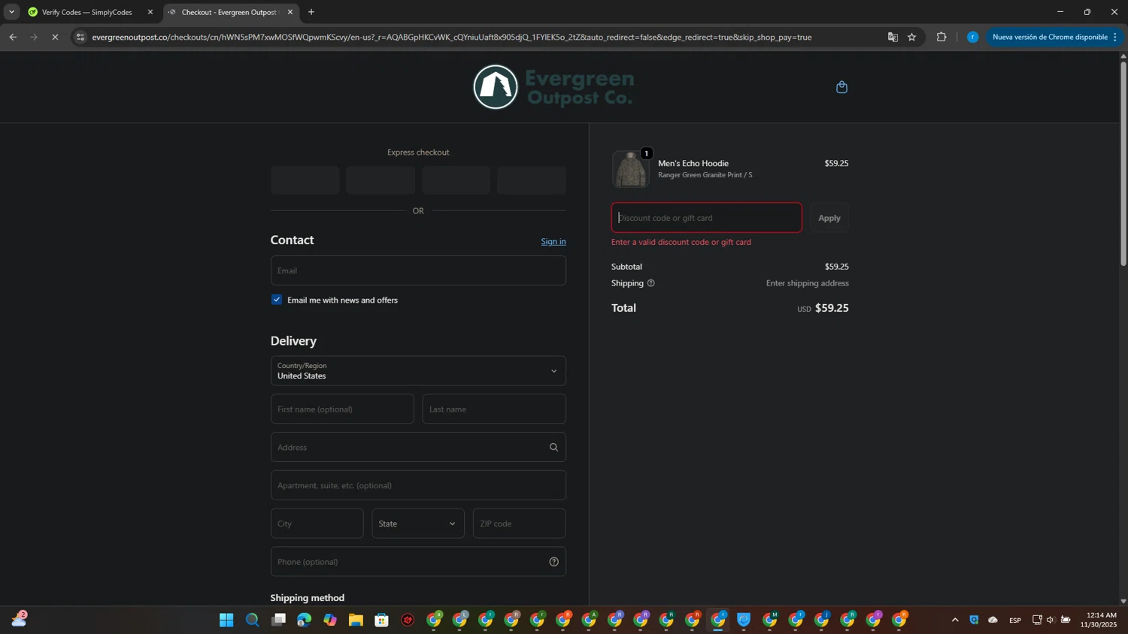Image resolution: width=1128 pixels, height=634 pixels.
Task: Click the ESP input language indicator
Action: click(x=1015, y=620)
